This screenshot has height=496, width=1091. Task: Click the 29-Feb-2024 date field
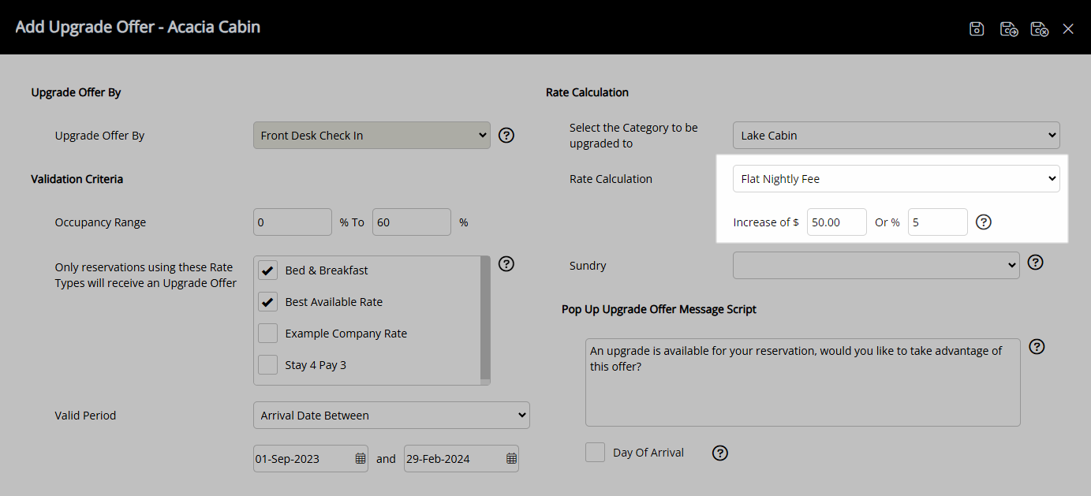[x=461, y=458]
